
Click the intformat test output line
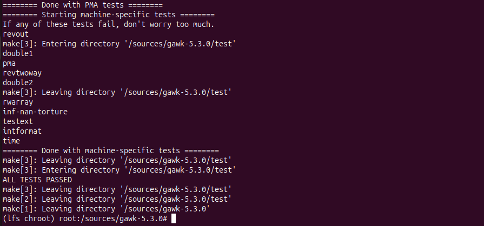22,131
